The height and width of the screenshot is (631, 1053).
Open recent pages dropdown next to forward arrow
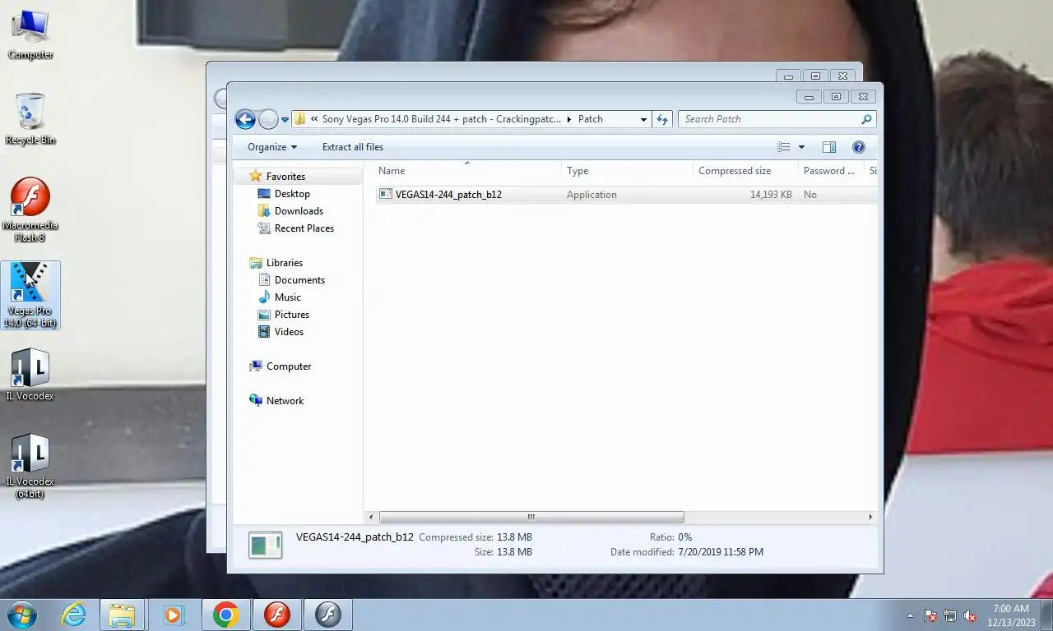point(285,120)
